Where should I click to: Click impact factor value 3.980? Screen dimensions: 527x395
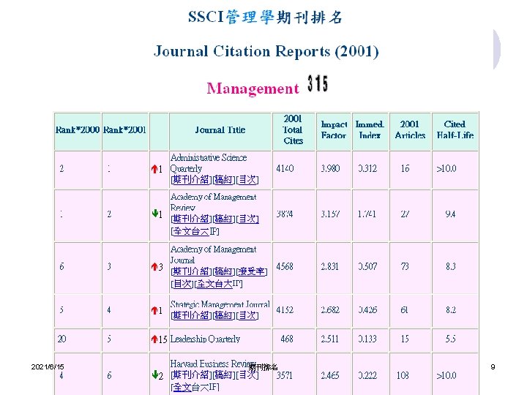pyautogui.click(x=330, y=169)
